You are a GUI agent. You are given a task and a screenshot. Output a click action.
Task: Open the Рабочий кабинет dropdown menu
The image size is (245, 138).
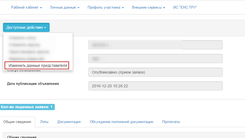(27, 8)
